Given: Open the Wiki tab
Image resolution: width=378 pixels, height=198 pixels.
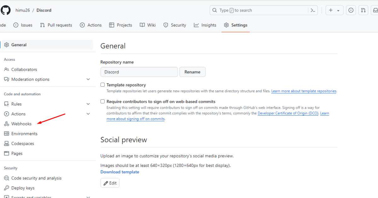Looking at the screenshot, I should 148,25.
